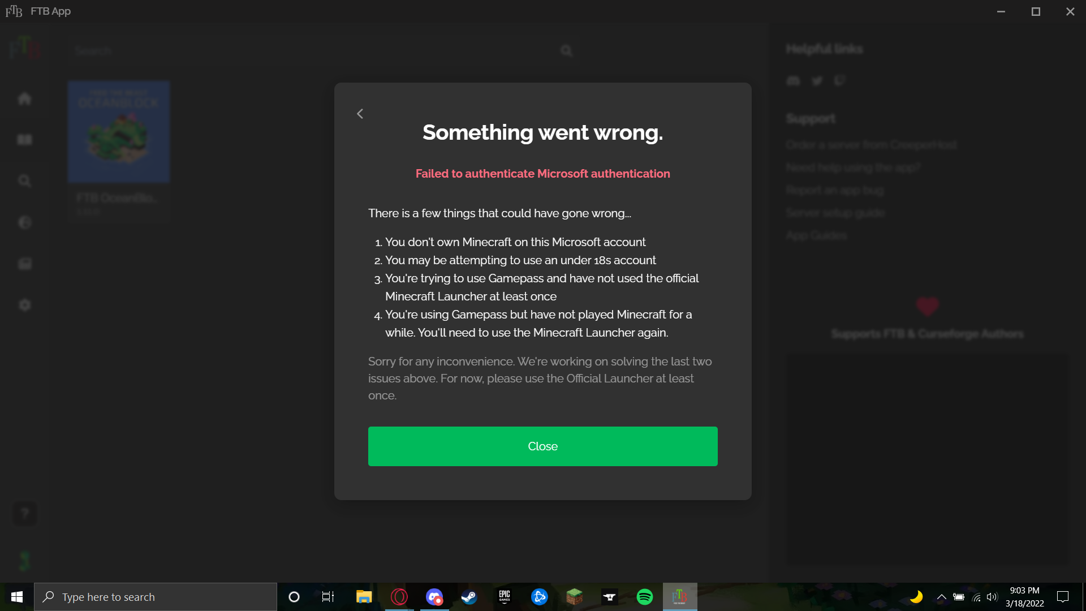
Task: Open Steam from the taskbar
Action: pos(469,597)
